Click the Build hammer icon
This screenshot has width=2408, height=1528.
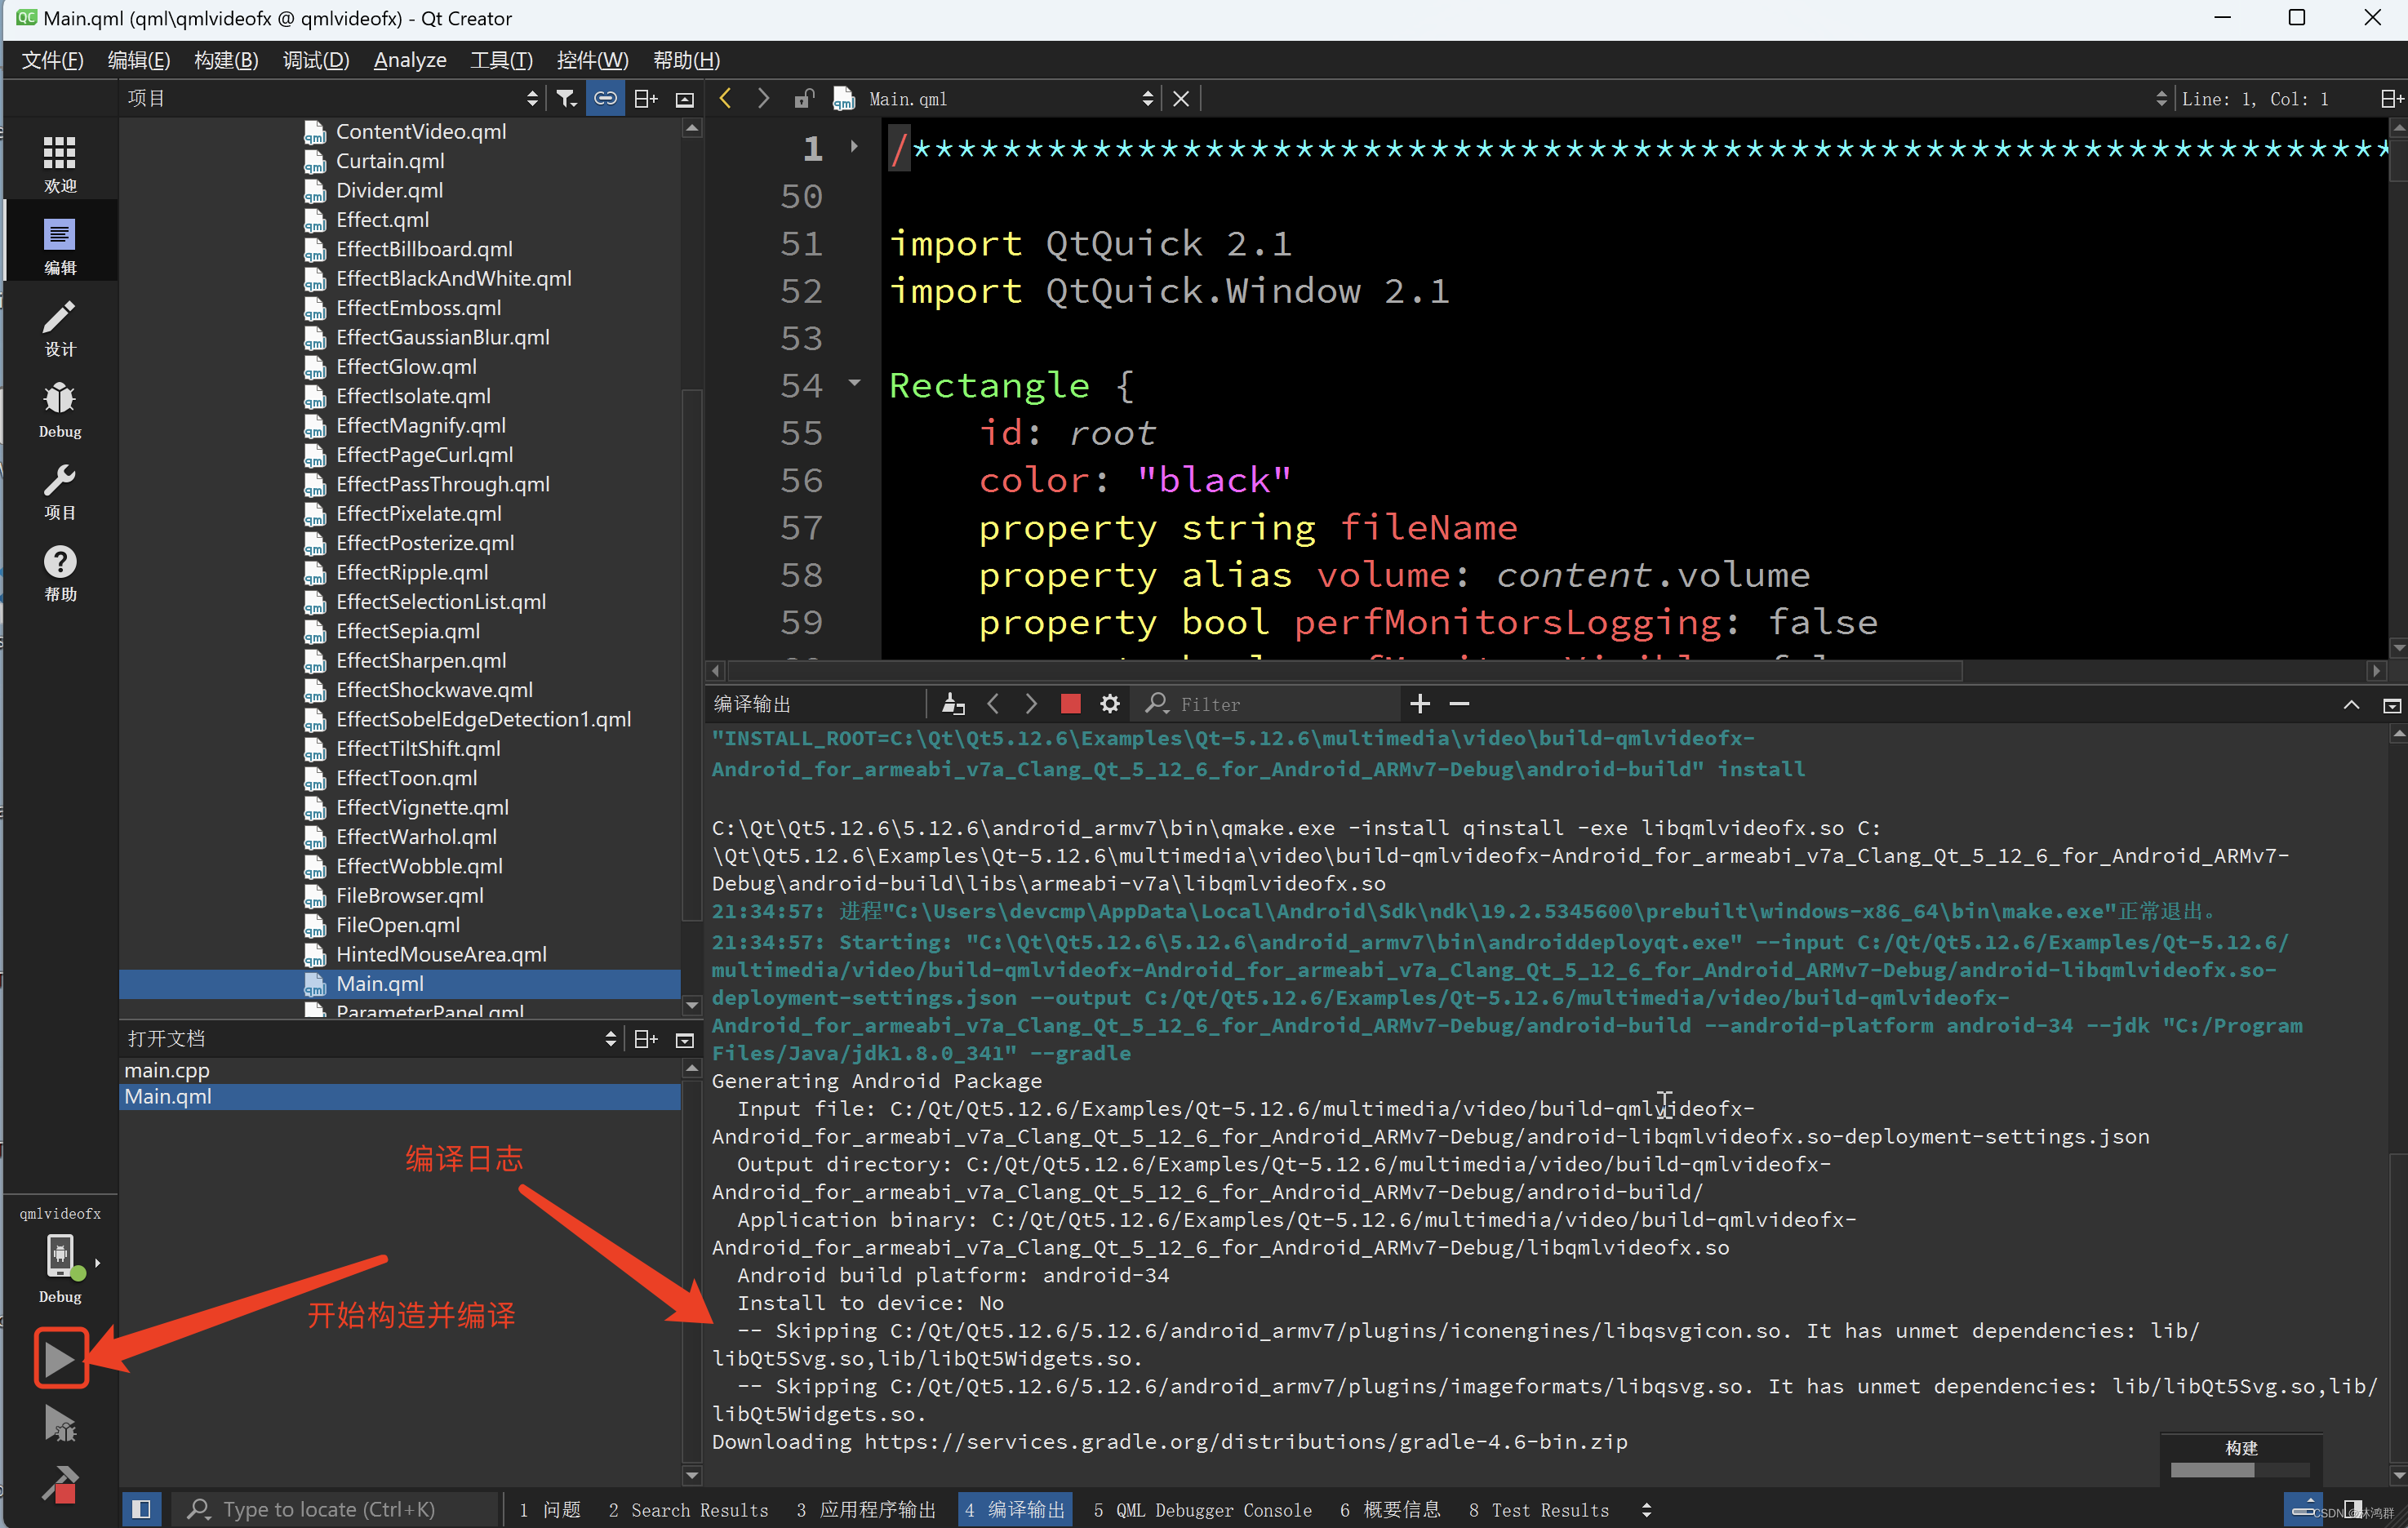point(60,1484)
